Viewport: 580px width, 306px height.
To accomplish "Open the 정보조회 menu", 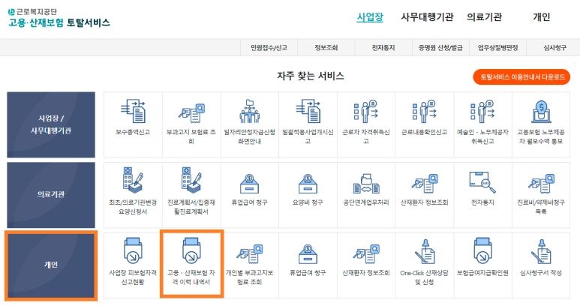I will click(x=326, y=48).
